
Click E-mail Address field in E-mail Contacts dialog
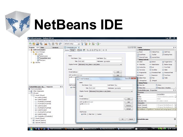click(106, 99)
